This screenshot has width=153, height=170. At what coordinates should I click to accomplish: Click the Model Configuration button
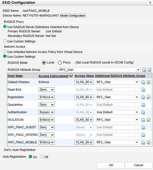click(x=73, y=16)
